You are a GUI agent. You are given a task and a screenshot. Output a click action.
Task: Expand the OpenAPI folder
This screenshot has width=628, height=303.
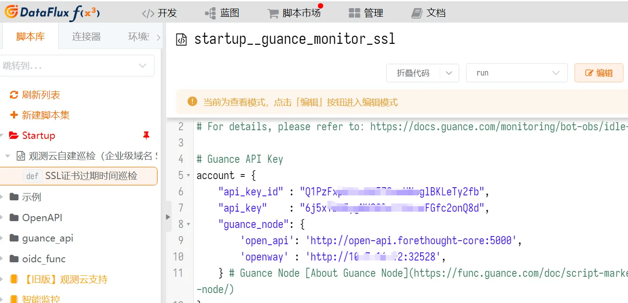click(2, 218)
